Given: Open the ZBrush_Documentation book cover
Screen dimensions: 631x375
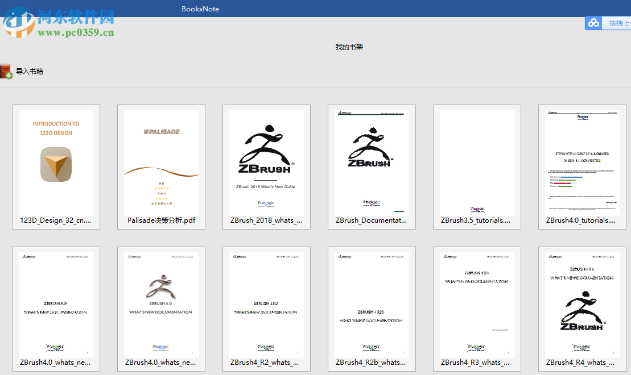Looking at the screenshot, I should click(372, 162).
